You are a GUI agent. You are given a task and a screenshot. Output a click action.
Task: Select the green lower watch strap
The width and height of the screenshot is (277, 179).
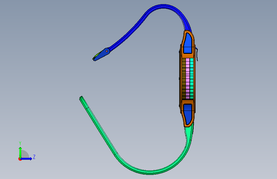point(150,172)
